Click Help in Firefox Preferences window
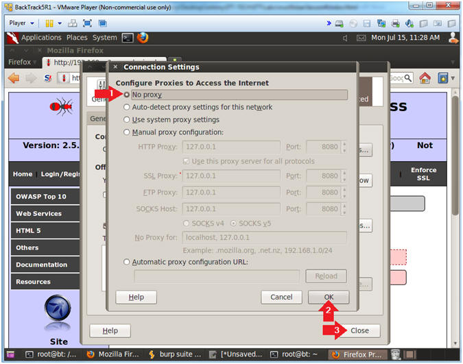The width and height of the screenshot is (463, 364). [110, 330]
